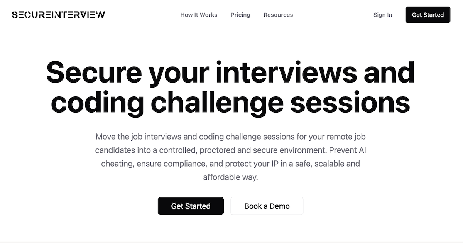Open Resources from the top navigation bar

278,15
